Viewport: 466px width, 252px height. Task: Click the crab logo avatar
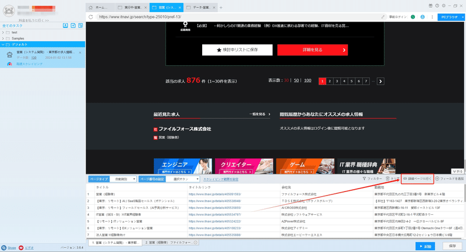click(9, 10)
